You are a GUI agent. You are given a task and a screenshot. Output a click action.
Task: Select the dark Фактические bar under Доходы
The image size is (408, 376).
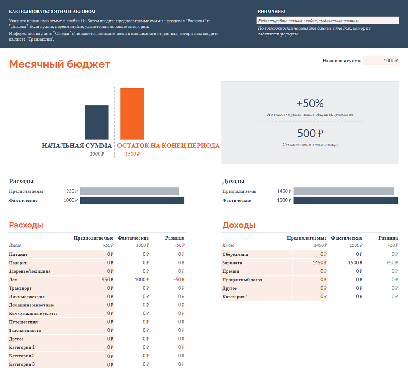coord(345,200)
